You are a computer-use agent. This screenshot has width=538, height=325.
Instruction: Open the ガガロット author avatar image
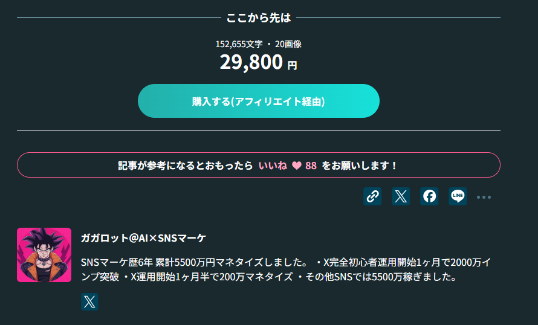pyautogui.click(x=44, y=255)
